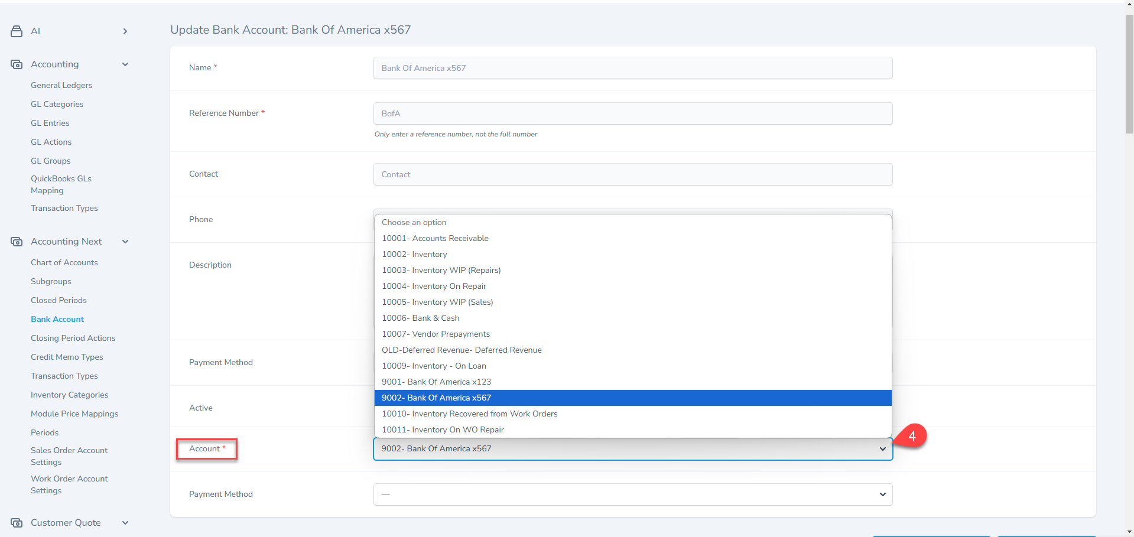1134x537 pixels.
Task: Go to General Ledgers in sidebar
Action: 61,86
